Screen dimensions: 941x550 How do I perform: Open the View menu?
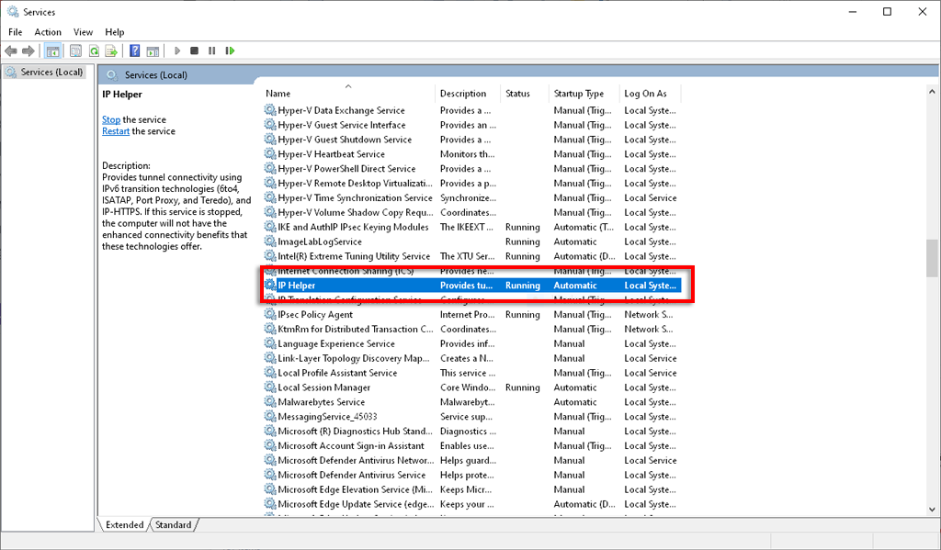pyautogui.click(x=83, y=32)
